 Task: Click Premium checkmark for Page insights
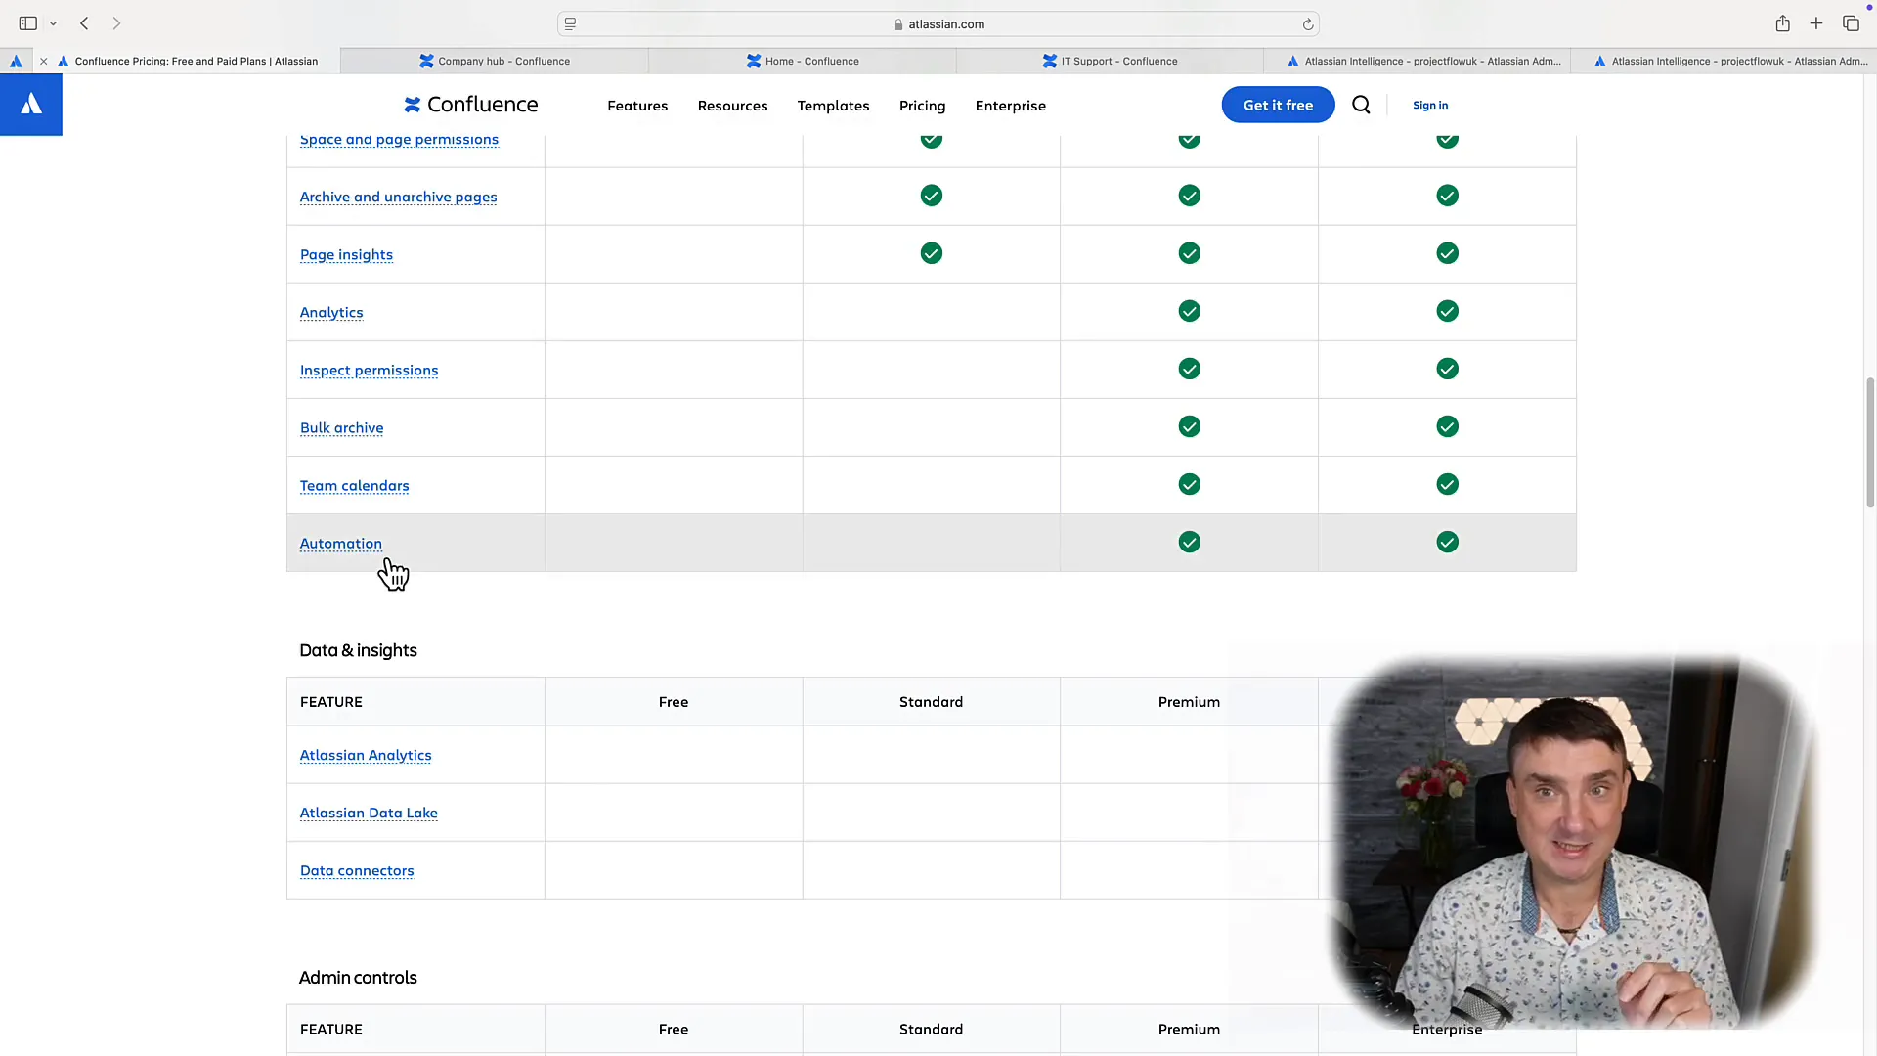[1190, 253]
